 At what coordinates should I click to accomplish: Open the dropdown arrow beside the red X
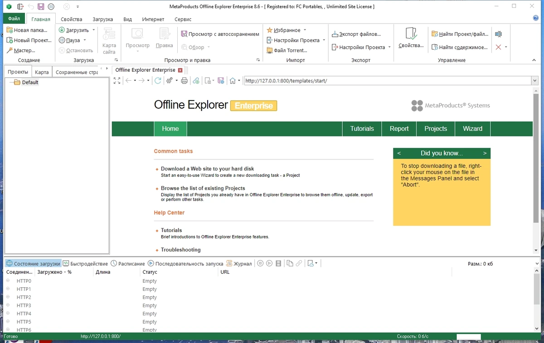[x=506, y=47]
